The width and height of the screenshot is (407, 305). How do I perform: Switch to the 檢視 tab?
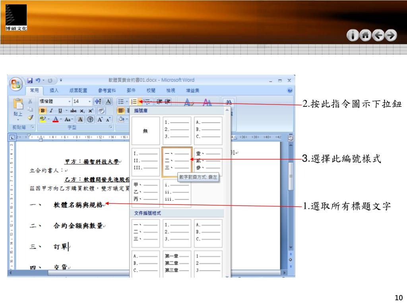click(x=171, y=90)
